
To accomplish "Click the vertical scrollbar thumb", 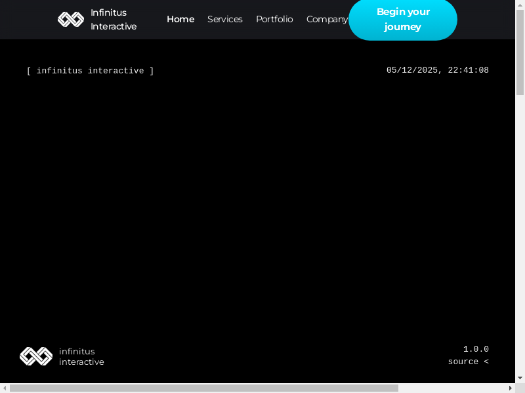I will pos(520,52).
